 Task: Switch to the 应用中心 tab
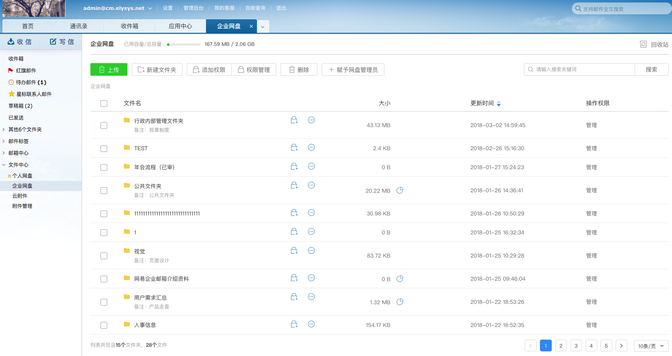click(180, 26)
